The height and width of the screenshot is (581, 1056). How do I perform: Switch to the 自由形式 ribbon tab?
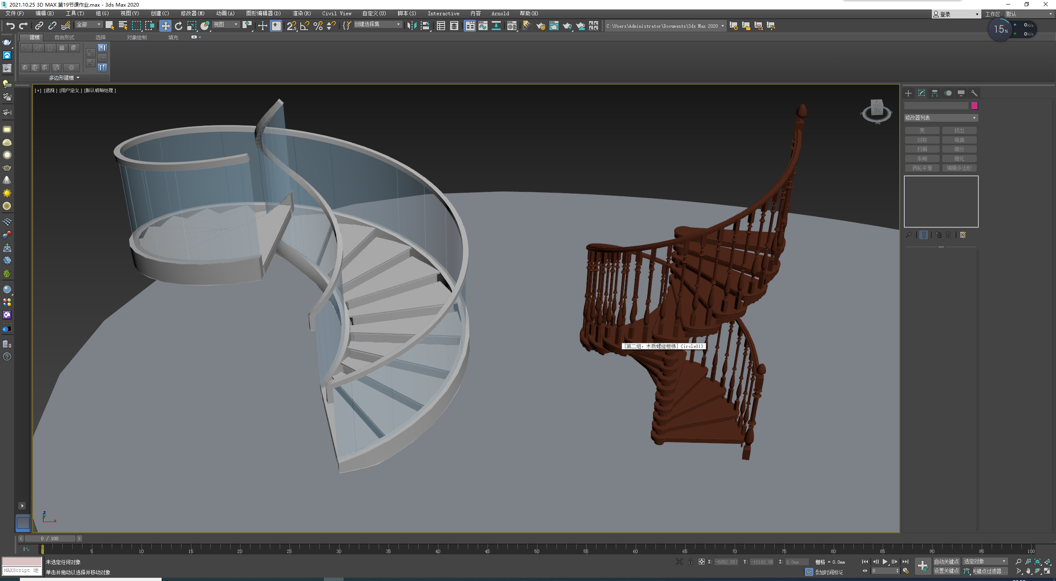(x=64, y=38)
